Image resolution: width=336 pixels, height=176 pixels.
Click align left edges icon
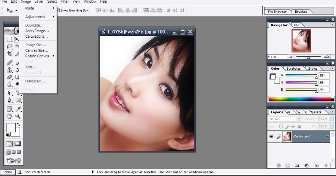point(121,10)
